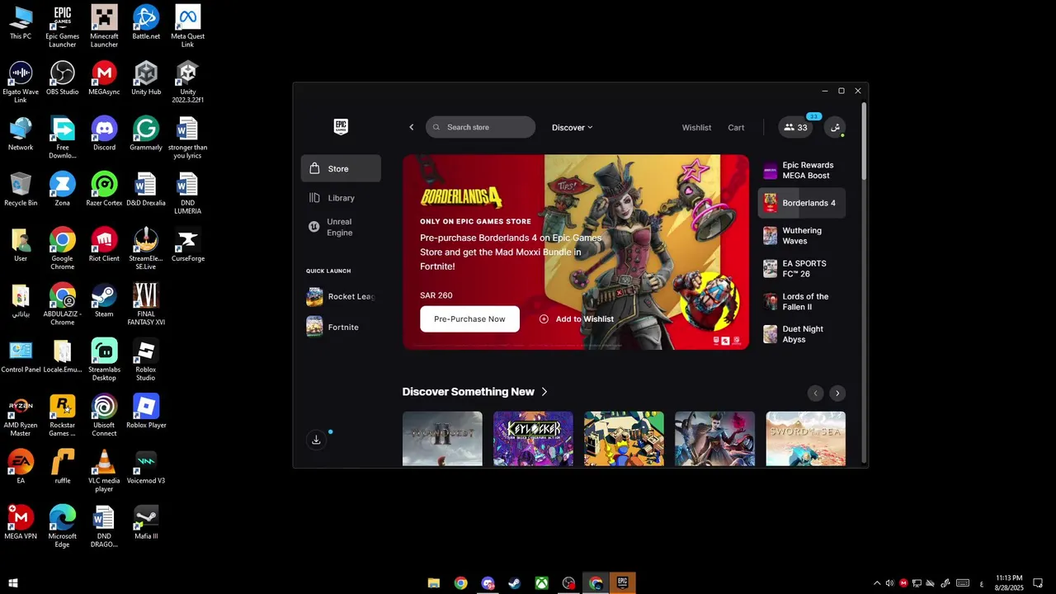
Task: Select the Elgato Wave Link desktop icon
Action: coord(21,82)
